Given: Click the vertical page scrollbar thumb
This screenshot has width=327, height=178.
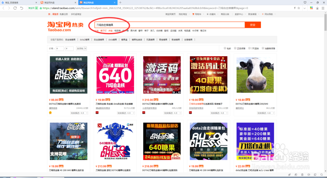Looking at the screenshot, I should tap(325, 22).
